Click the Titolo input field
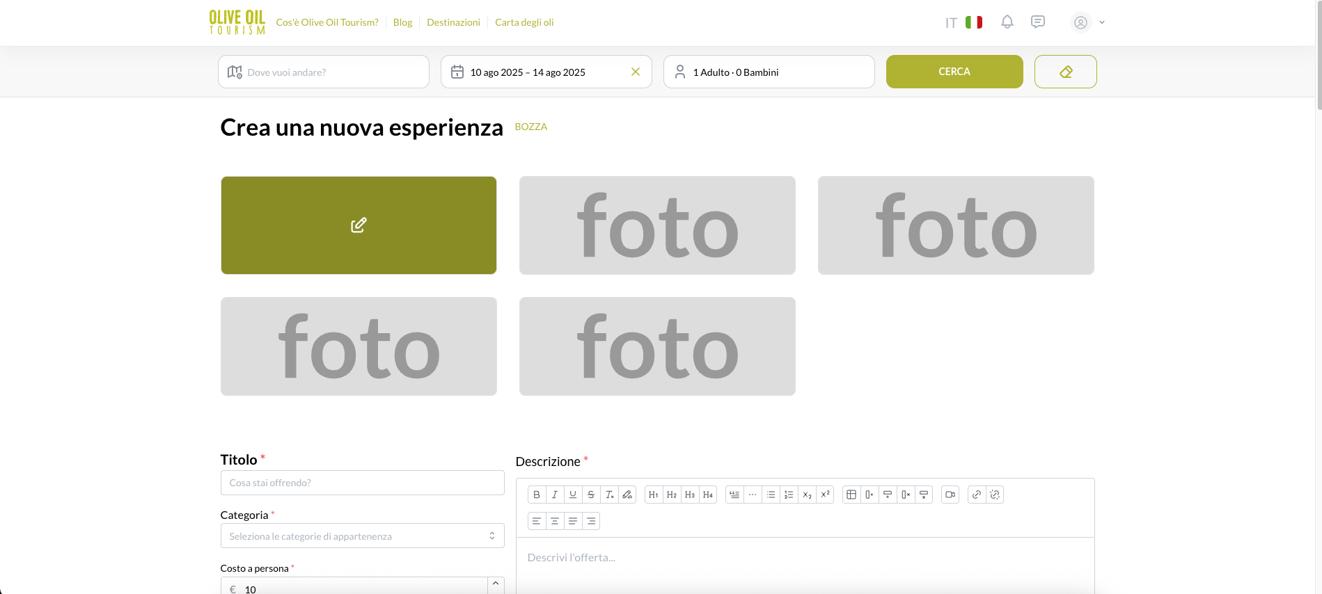 pos(362,483)
